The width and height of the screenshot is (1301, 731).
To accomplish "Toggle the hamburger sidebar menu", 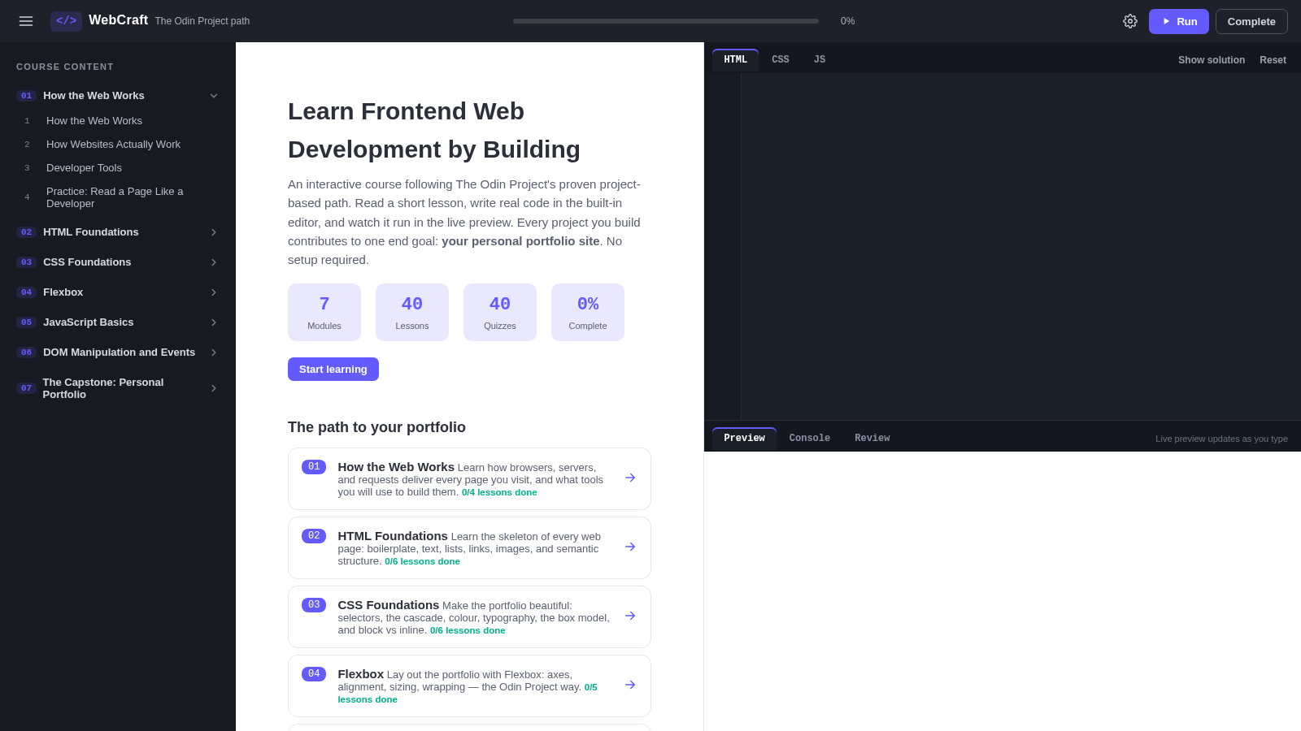I will [x=26, y=21].
